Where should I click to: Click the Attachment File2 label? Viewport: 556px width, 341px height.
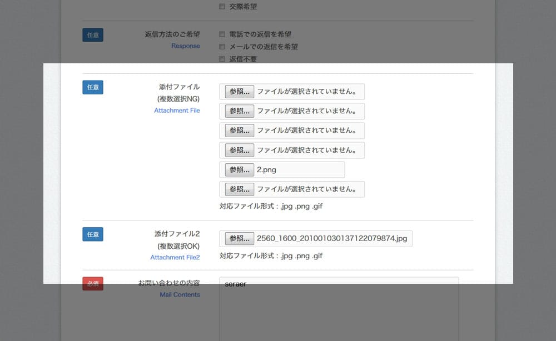tap(175, 258)
